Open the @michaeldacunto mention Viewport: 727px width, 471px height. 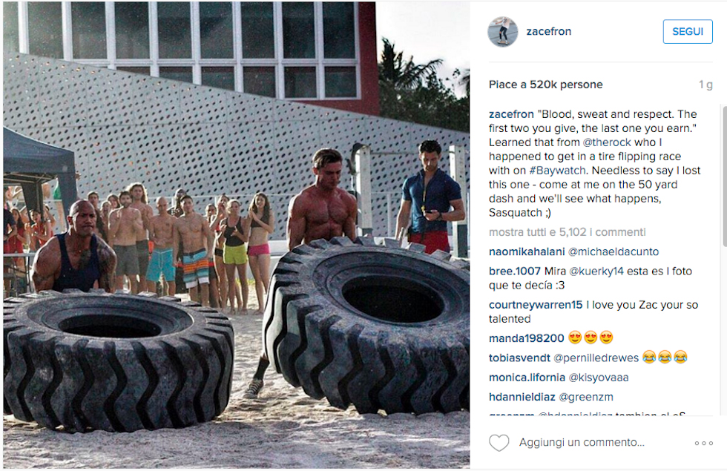(613, 251)
